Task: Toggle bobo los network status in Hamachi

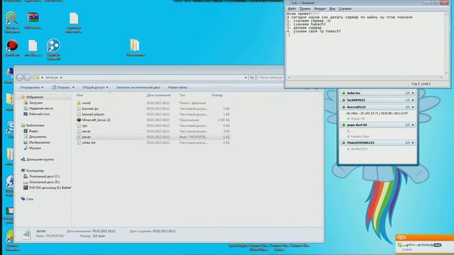Action: point(343,93)
